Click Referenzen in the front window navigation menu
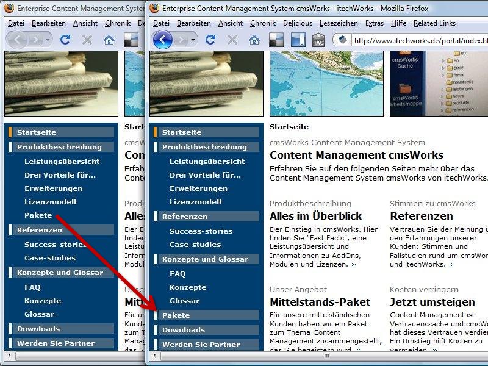This screenshot has width=488, height=366. click(206, 217)
